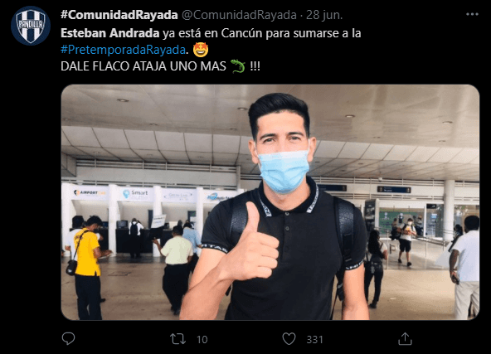This screenshot has height=354, width=491.
Task: Click the #ComunidadRayada display name
Action: click(119, 15)
